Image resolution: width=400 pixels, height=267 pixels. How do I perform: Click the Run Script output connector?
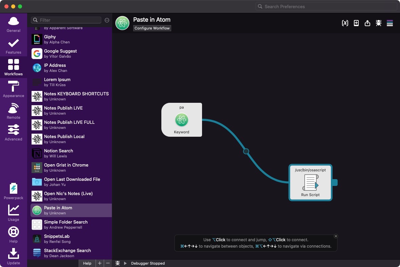(x=335, y=183)
